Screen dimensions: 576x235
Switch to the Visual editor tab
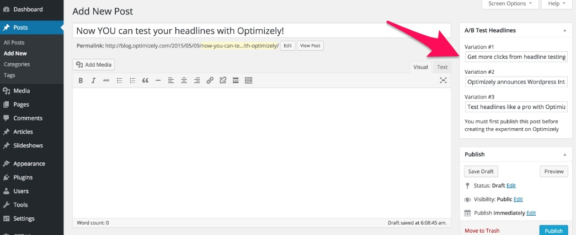420,67
